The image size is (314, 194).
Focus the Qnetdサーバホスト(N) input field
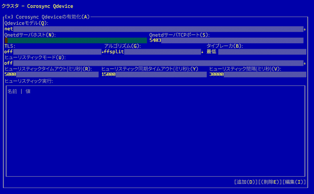(x=76, y=40)
